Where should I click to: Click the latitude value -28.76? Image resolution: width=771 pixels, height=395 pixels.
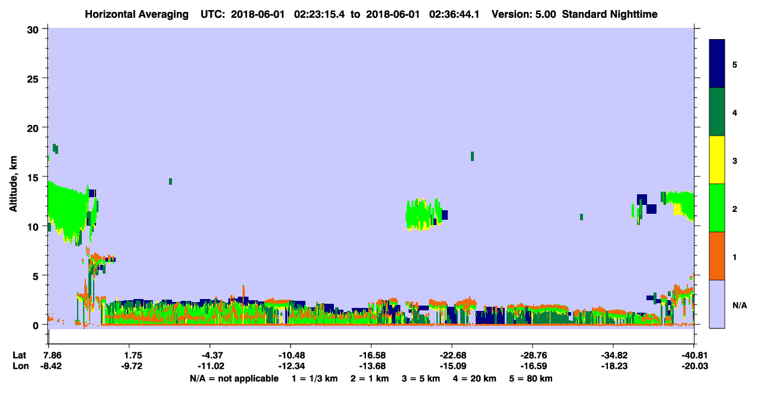pos(533,355)
